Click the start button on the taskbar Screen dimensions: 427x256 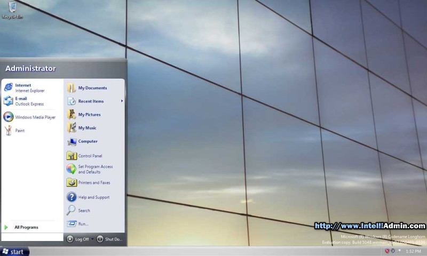[14, 252]
